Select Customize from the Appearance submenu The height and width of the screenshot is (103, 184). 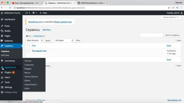click(29, 65)
